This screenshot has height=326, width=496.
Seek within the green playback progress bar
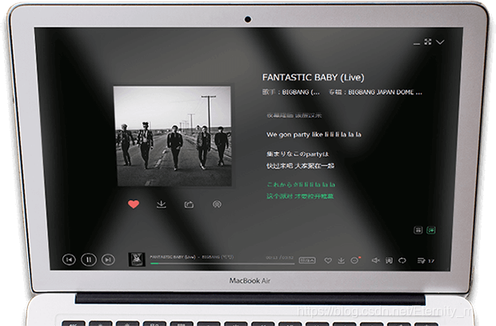[222, 264]
